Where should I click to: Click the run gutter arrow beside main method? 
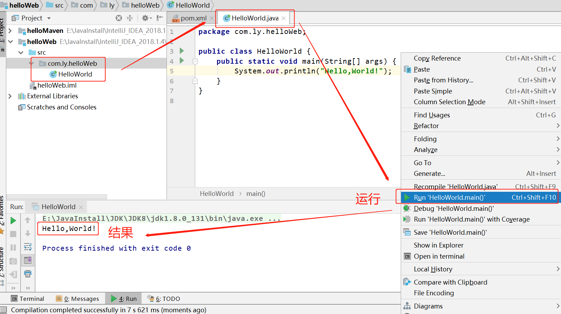(x=182, y=61)
